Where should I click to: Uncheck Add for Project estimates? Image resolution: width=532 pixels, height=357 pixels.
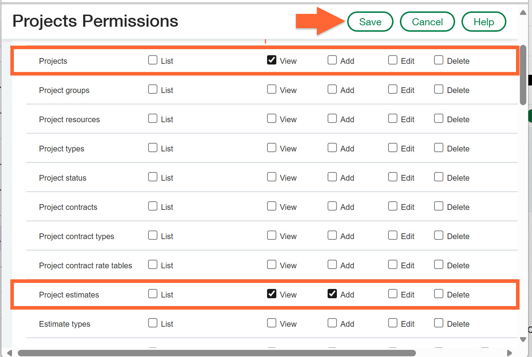332,294
